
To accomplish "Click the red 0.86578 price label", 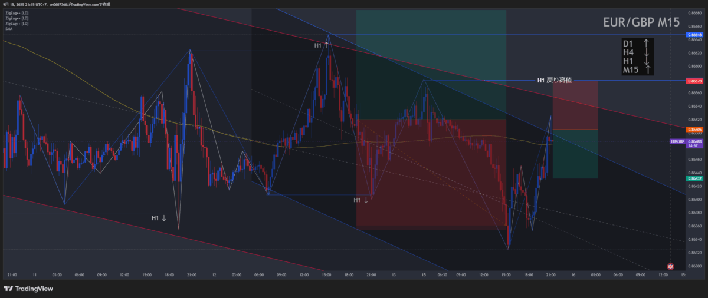I will click(694, 81).
